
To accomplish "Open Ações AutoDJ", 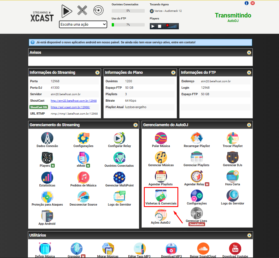I will (161, 215).
